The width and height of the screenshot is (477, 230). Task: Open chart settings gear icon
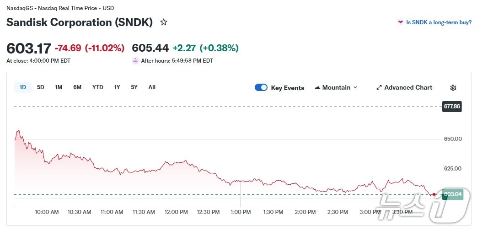[453, 88]
